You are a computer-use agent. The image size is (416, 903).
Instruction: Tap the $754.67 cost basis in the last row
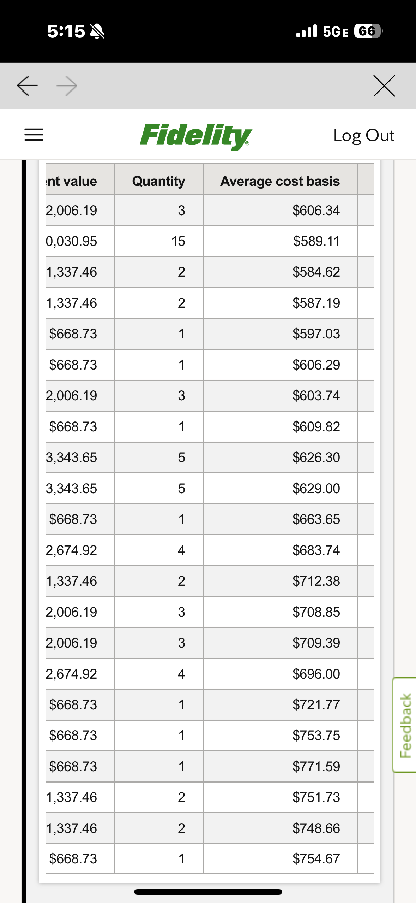pos(316,859)
